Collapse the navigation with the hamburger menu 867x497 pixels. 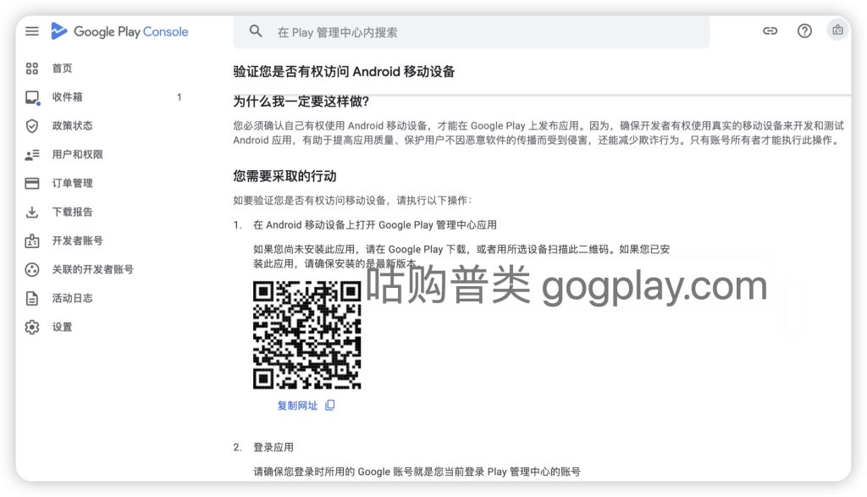click(x=31, y=31)
